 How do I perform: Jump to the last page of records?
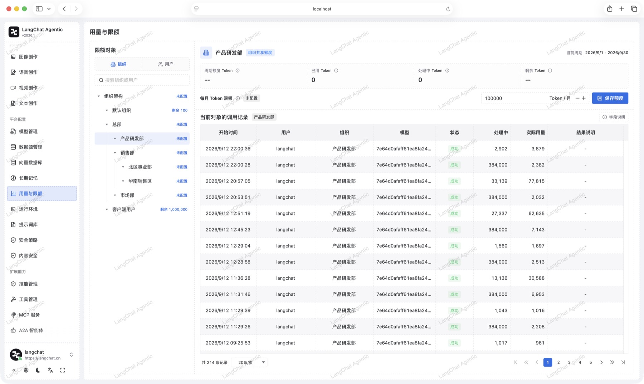[x=623, y=362]
